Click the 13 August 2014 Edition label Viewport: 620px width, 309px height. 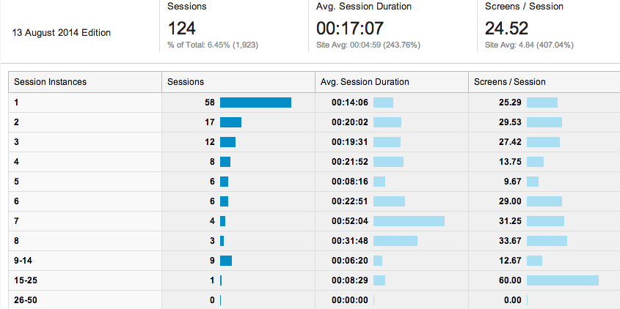[x=62, y=33]
